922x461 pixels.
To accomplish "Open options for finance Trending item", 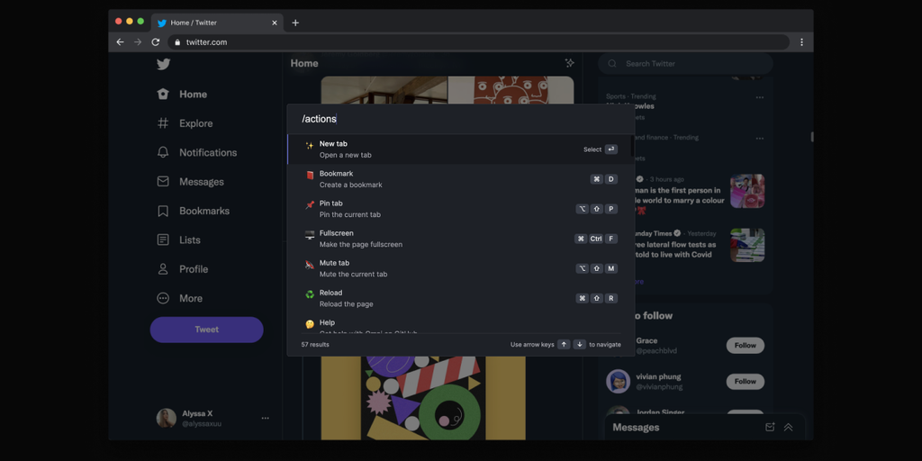I will coord(760,139).
